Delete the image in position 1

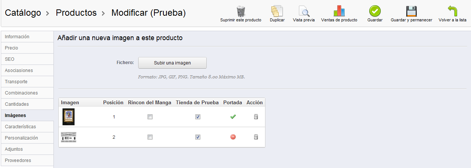pyautogui.click(x=256, y=117)
